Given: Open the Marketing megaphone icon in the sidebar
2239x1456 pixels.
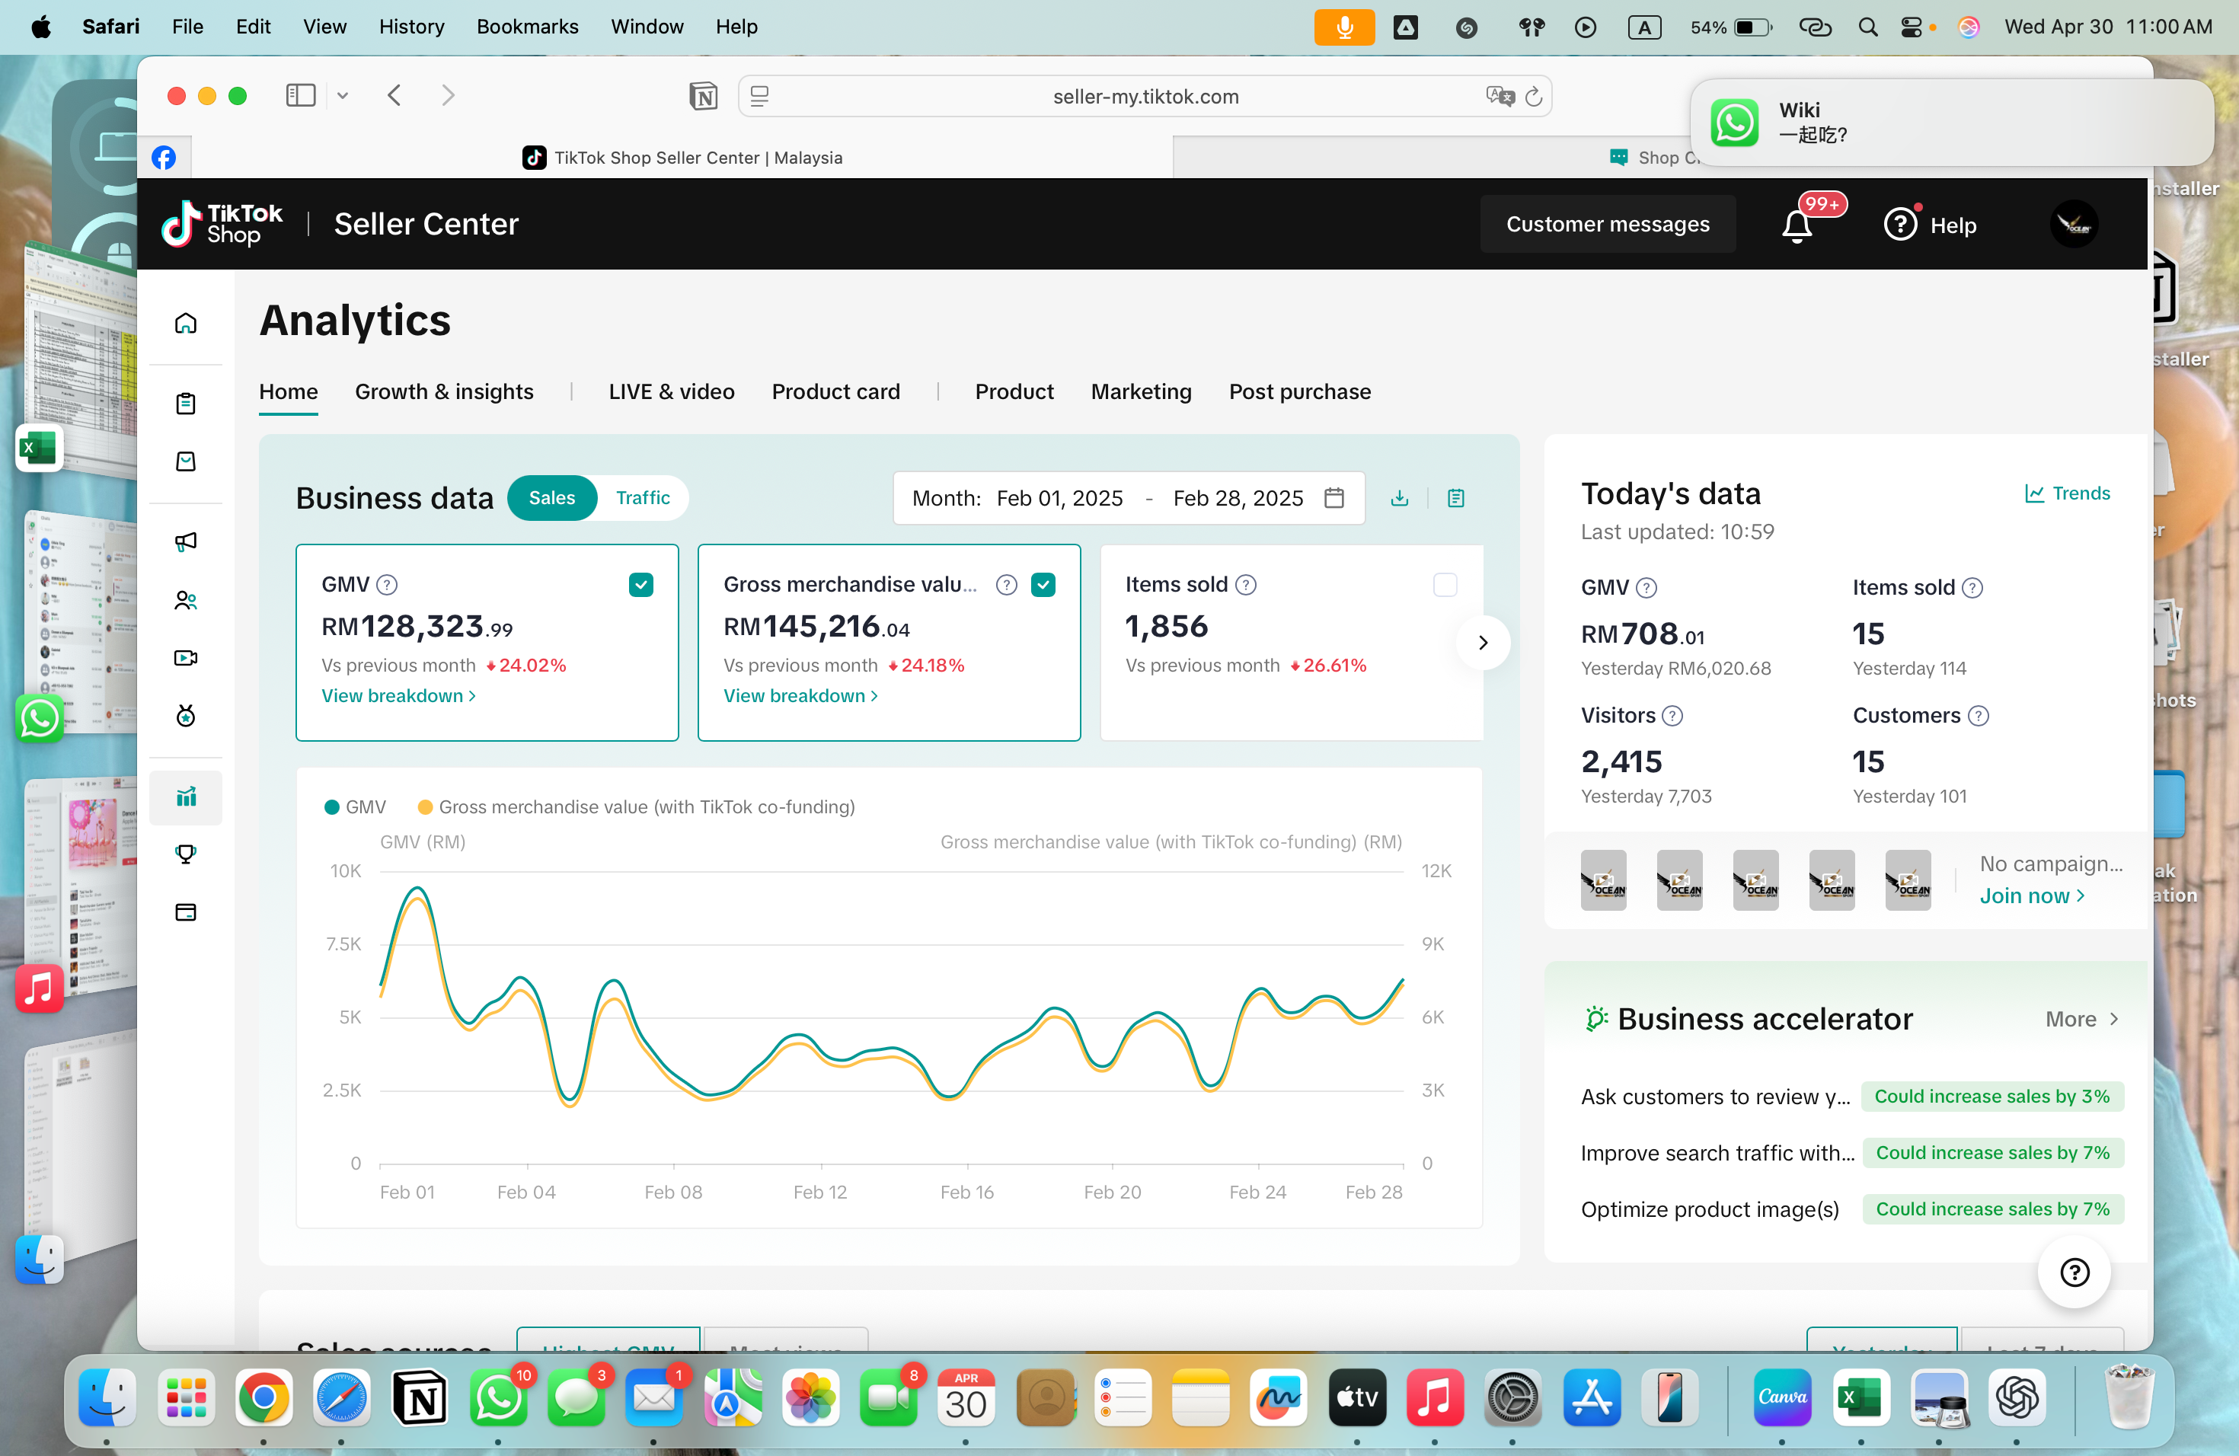Looking at the screenshot, I should tap(185, 541).
